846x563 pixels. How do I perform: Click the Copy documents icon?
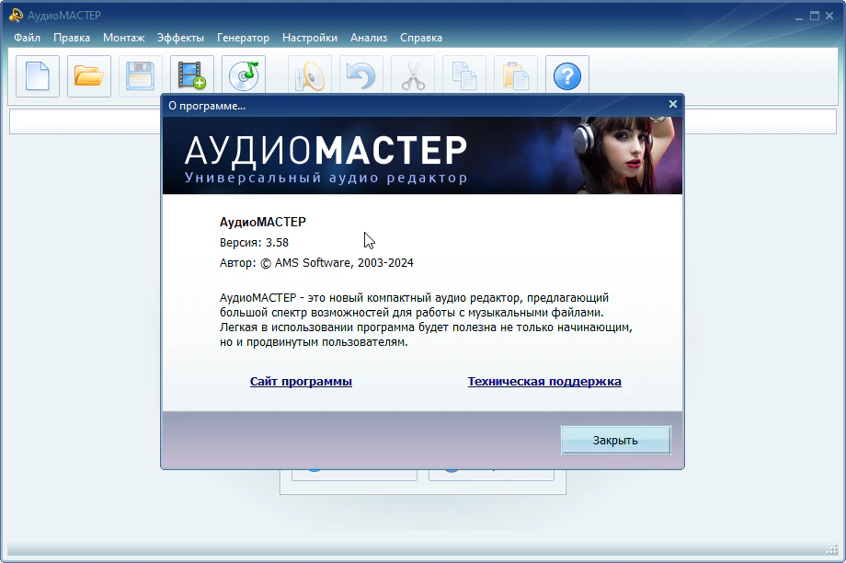click(464, 76)
